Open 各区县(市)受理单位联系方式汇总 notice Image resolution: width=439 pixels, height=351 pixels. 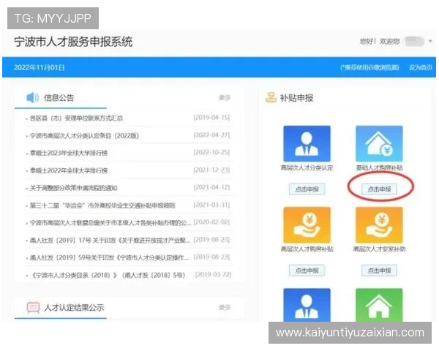pyautogui.click(x=76, y=118)
